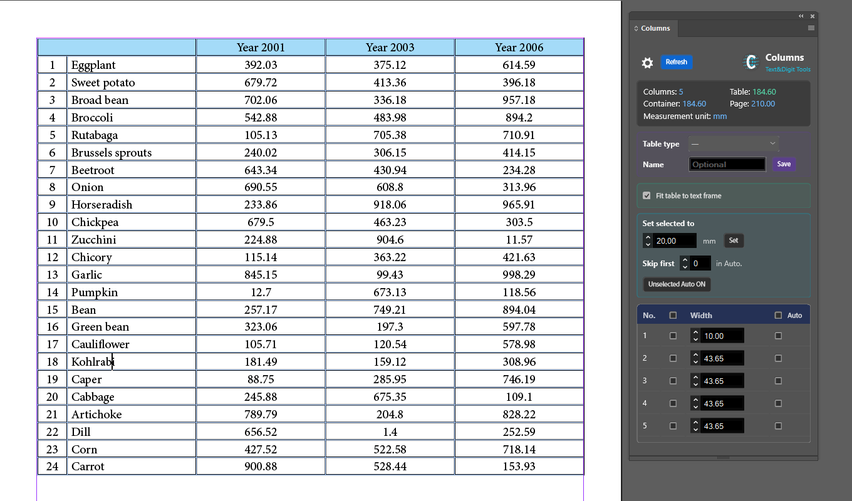Focus the 43.65 width field of column 5
The width and height of the screenshot is (852, 501).
722,426
